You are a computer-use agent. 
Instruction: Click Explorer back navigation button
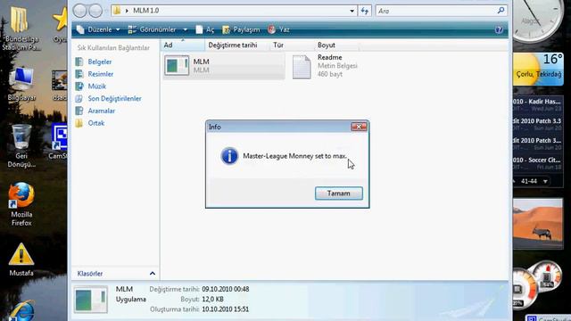pos(79,11)
